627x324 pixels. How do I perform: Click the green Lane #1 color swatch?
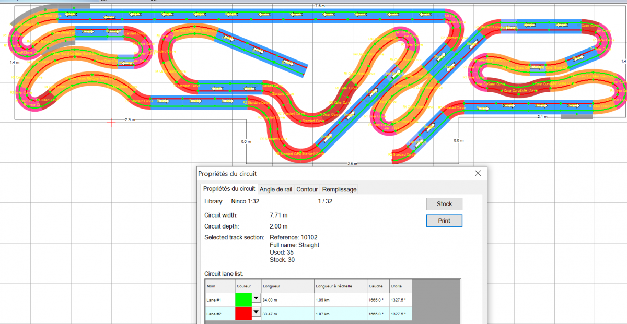[243, 299]
